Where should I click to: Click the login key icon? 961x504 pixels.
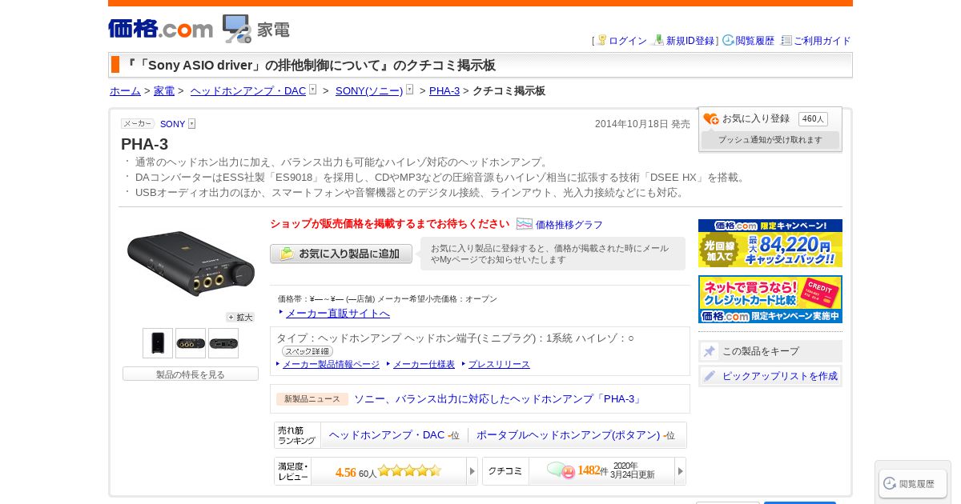point(601,40)
